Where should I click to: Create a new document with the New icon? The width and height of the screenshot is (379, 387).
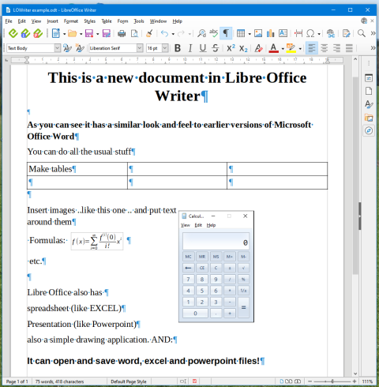click(56, 33)
